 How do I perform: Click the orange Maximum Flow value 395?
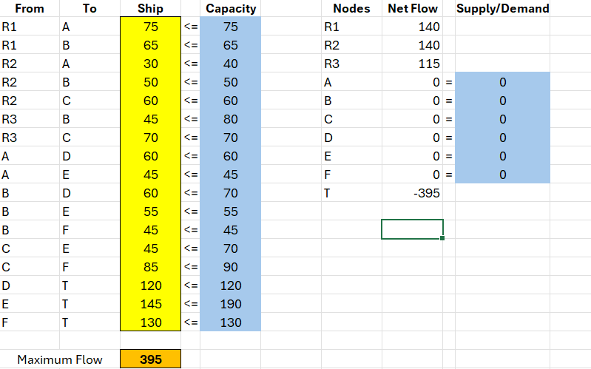150,359
